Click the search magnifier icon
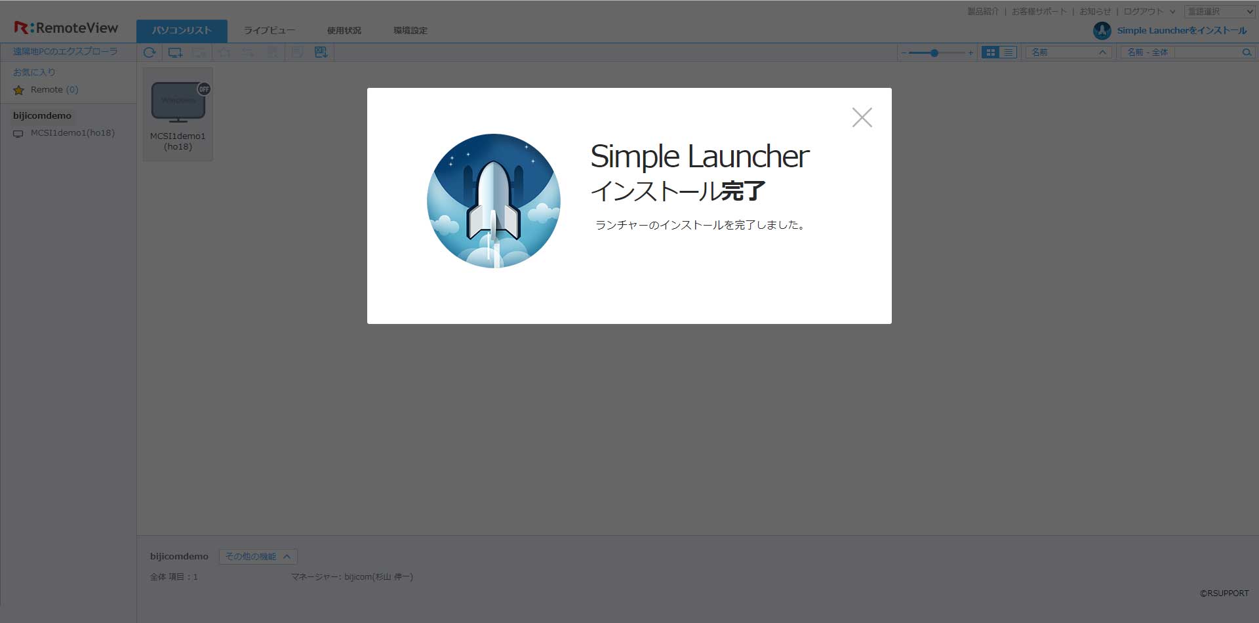This screenshot has width=1259, height=623. 1247,52
